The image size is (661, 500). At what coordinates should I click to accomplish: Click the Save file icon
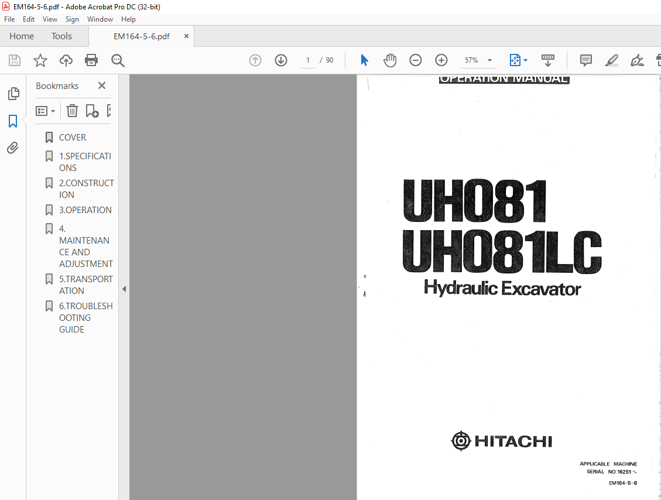14,60
